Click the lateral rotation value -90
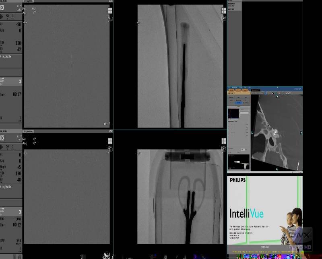 pos(19,25)
